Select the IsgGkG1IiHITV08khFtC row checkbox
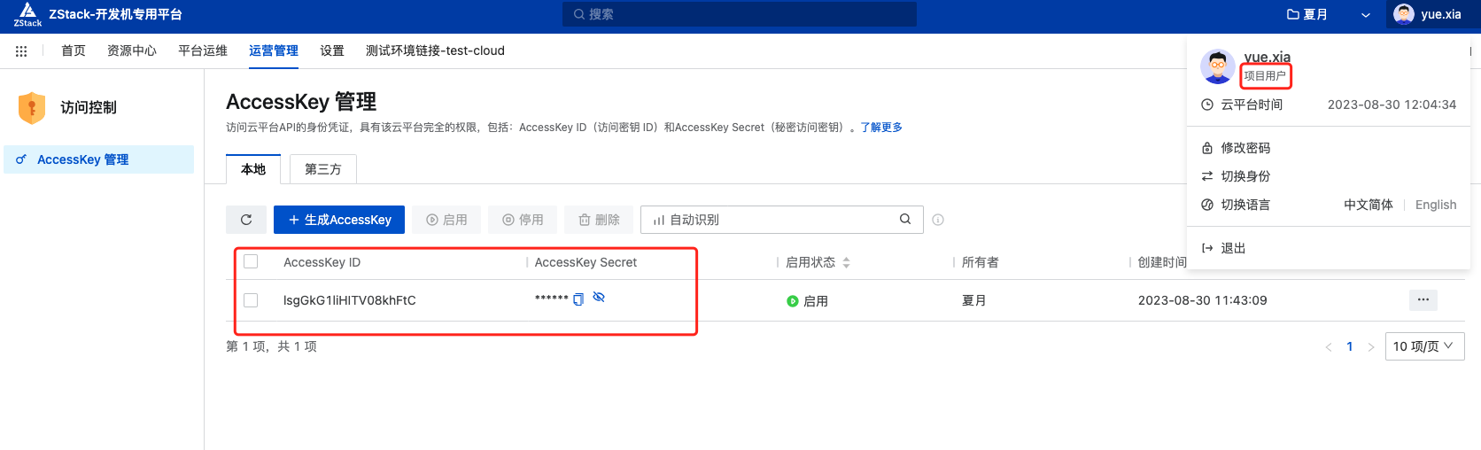 (251, 300)
